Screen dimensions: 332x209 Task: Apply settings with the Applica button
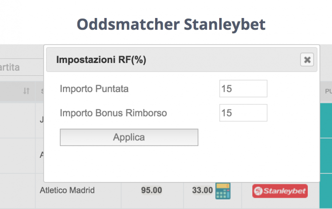click(129, 137)
